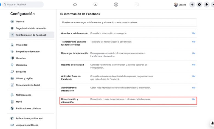
Task: Click the Acceder a tu información title
Action: (x=75, y=33)
